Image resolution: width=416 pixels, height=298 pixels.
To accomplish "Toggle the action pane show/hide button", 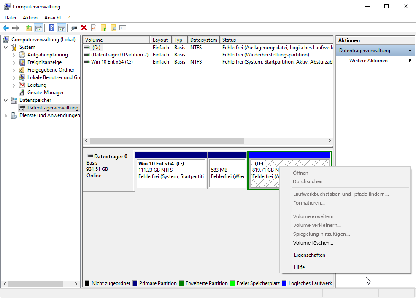I will [x=61, y=28].
